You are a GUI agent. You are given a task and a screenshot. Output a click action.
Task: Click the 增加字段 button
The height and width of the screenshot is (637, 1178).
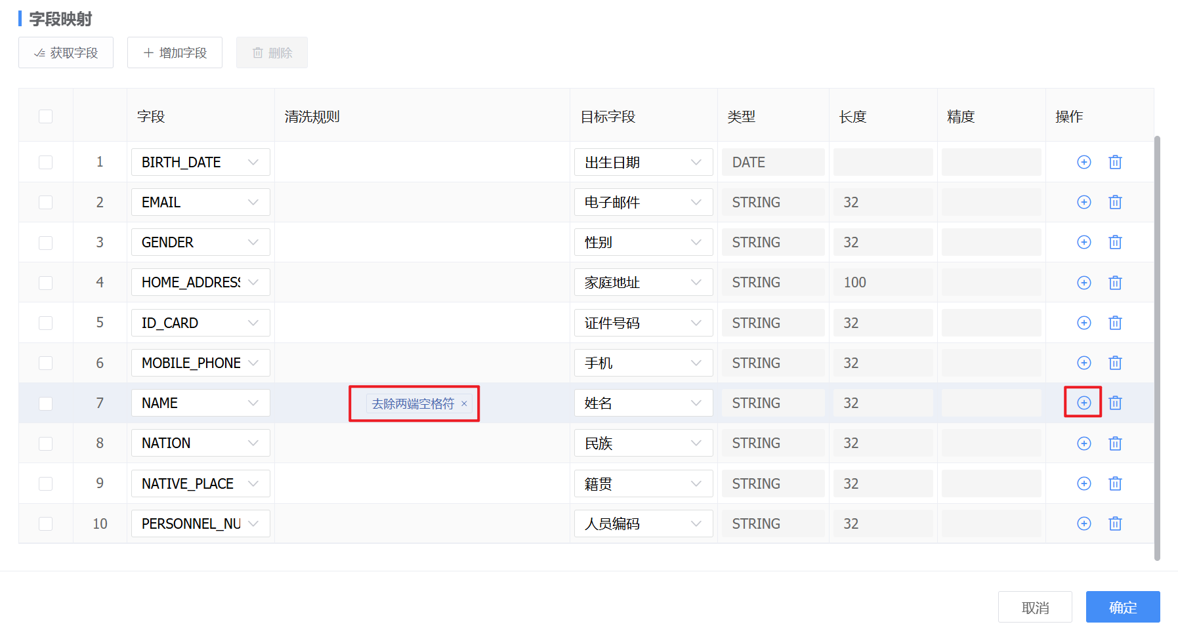pos(175,52)
